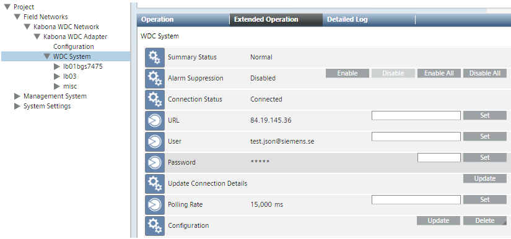Expand the System Settings node

pyautogui.click(x=17, y=106)
